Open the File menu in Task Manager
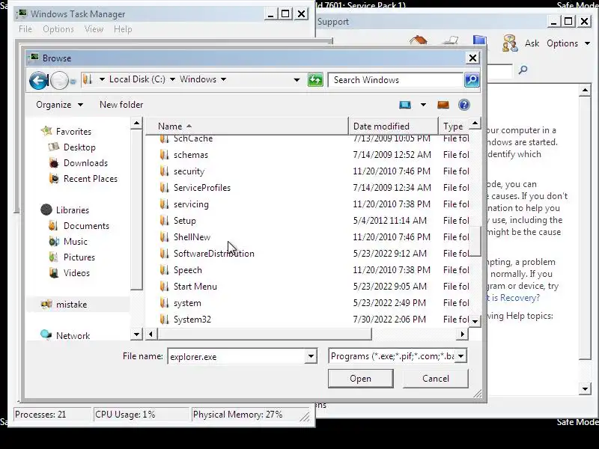This screenshot has height=449, width=599. coord(25,29)
